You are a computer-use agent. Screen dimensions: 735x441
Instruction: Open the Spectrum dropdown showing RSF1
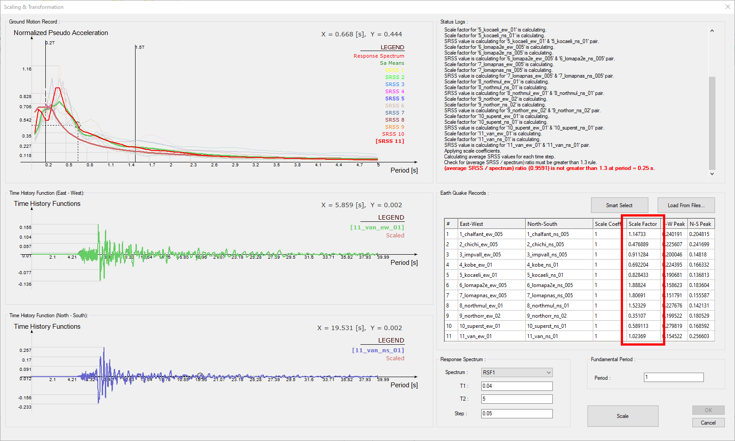pos(517,373)
